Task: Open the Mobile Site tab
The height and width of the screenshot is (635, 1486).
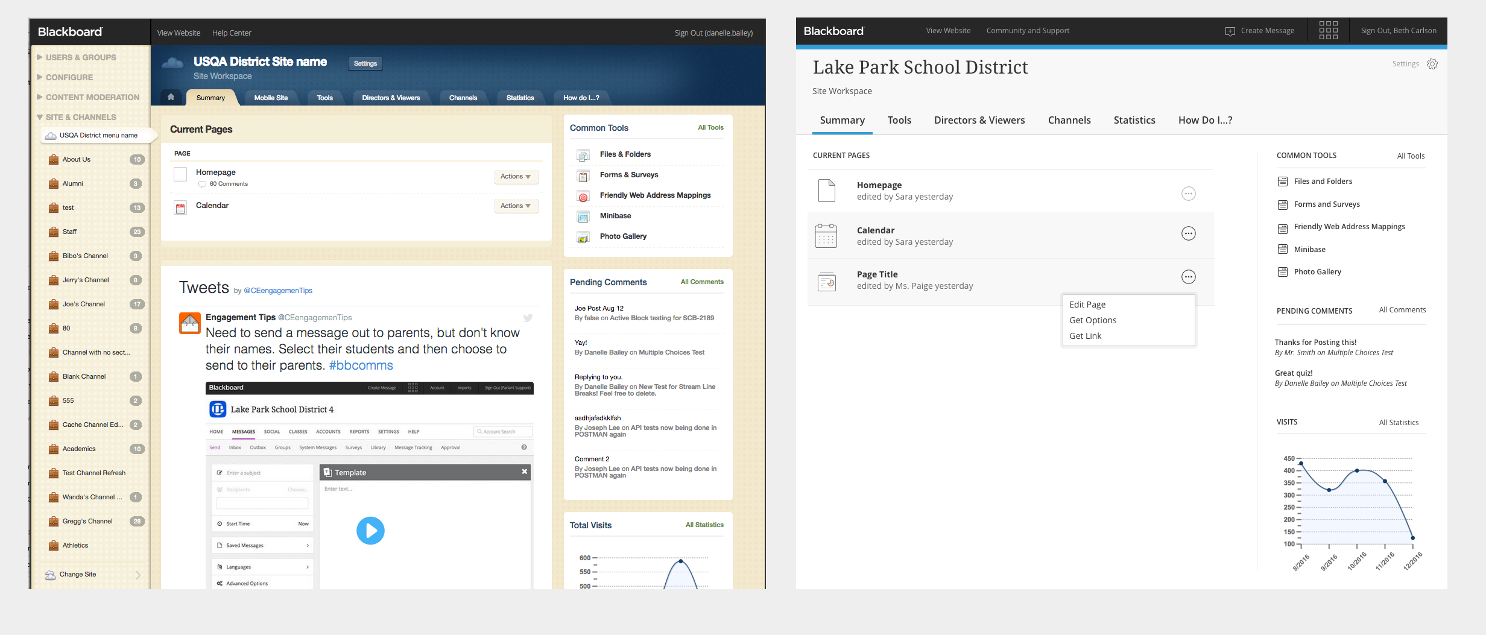Action: pos(271,98)
